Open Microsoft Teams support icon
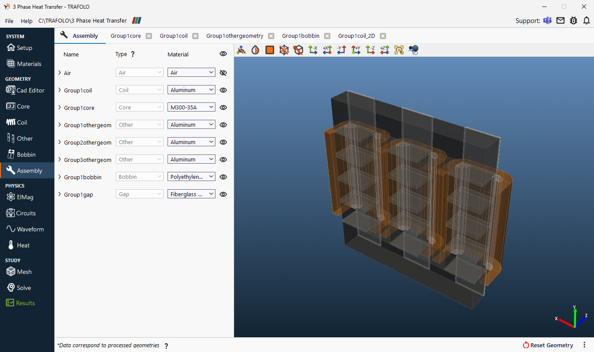 tap(547, 20)
